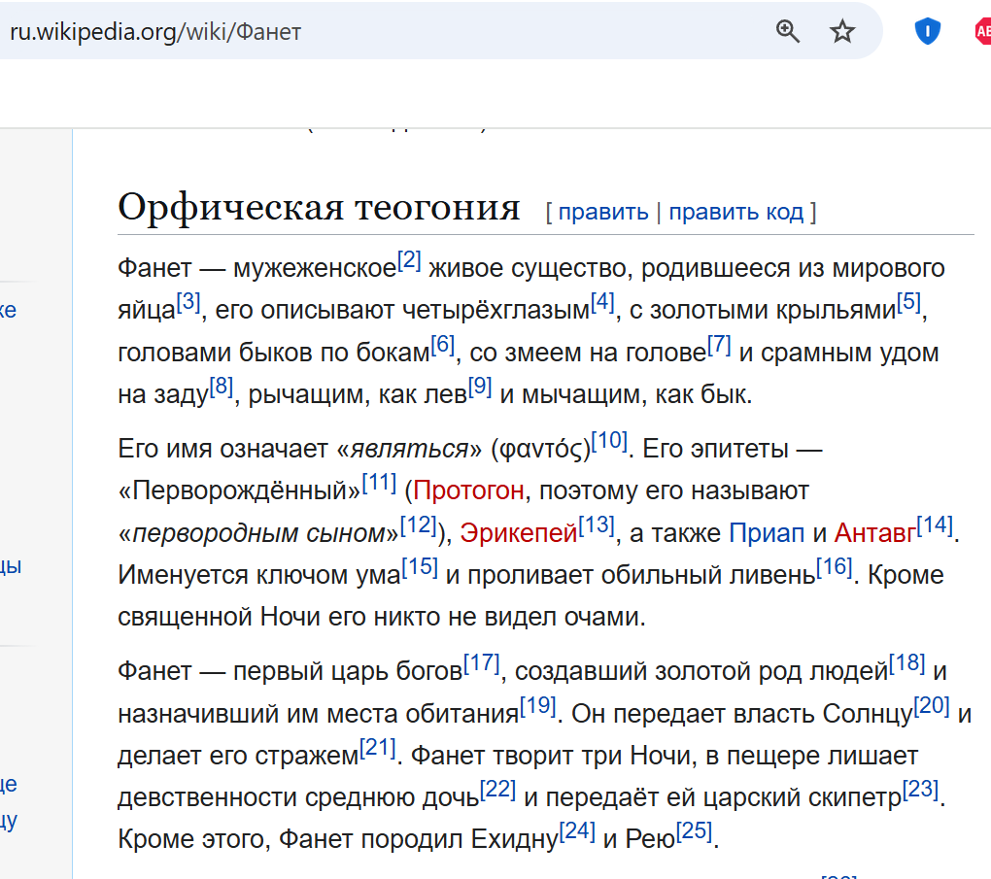
Task: Jump to footnote reference [13]
Action: click(596, 525)
